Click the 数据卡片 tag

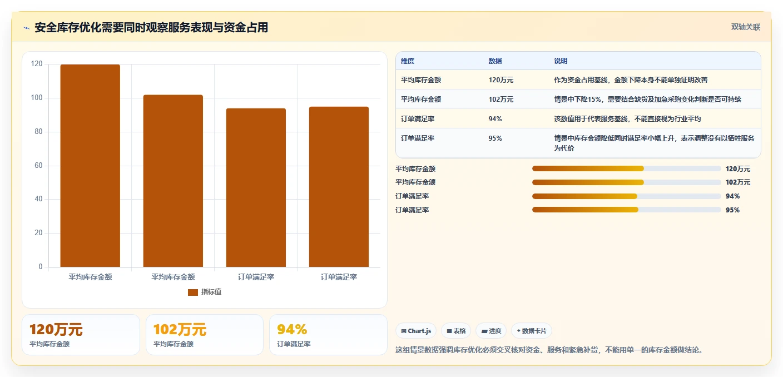[532, 331]
